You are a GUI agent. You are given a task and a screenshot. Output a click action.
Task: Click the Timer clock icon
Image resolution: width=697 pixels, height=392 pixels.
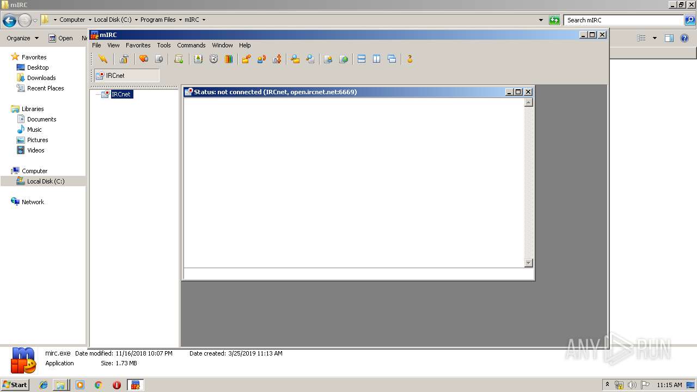(x=213, y=59)
